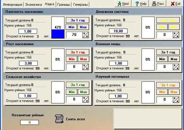The image size is (184, 130).
Task: Click the Незанятые учёные value field
Action: click(29, 122)
